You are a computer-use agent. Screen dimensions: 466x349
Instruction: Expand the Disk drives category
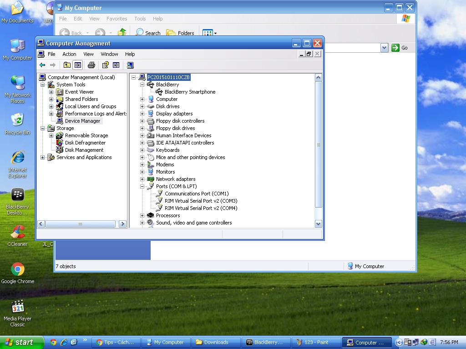[x=142, y=106]
